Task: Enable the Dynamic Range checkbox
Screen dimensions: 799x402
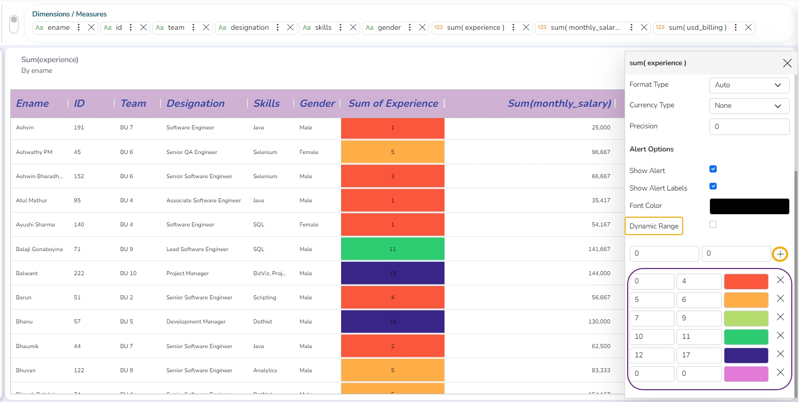Action: pos(713,224)
